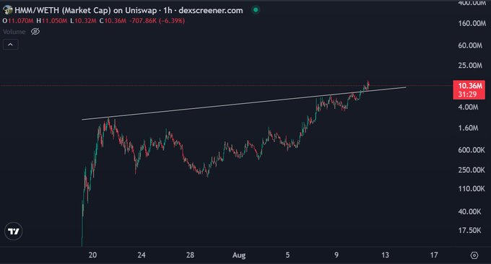This screenshot has width=491, height=264.
Task: Click the 24 date label on time axis
Action: click(x=142, y=255)
